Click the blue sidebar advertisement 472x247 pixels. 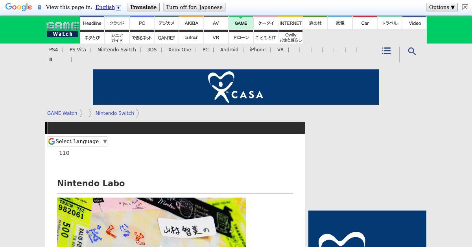tap(367, 229)
